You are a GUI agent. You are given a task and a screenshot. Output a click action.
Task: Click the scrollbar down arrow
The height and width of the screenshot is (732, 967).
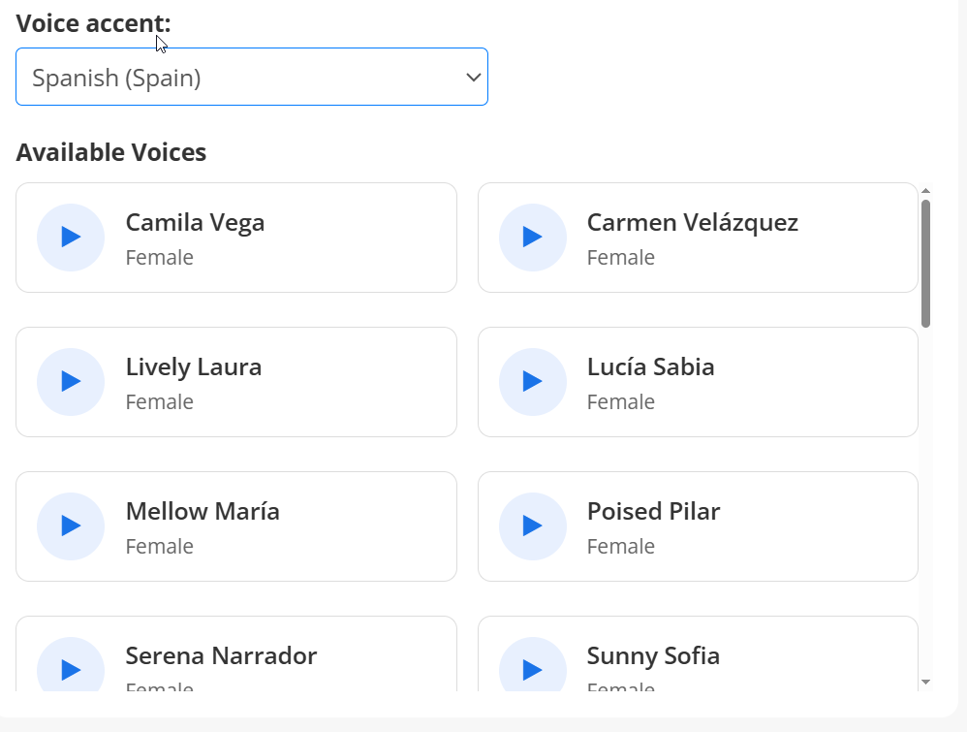pyautogui.click(x=925, y=683)
